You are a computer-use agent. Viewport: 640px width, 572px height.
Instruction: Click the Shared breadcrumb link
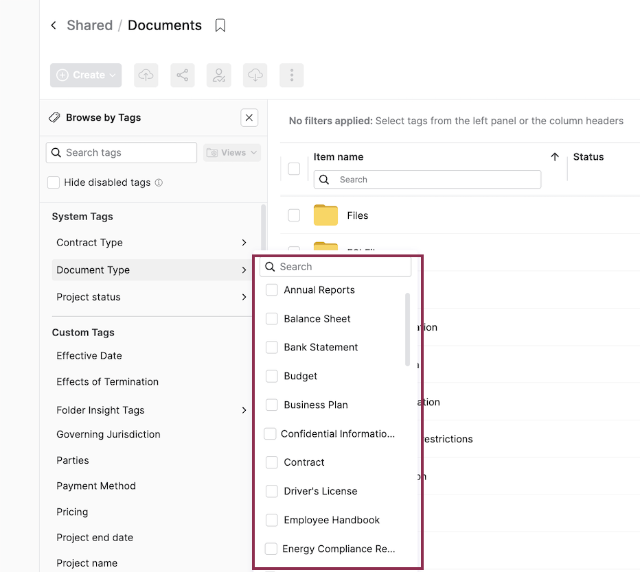[89, 25]
